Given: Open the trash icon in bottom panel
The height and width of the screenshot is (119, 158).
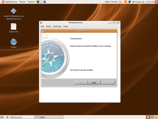Looking at the screenshot, I should (156, 117).
